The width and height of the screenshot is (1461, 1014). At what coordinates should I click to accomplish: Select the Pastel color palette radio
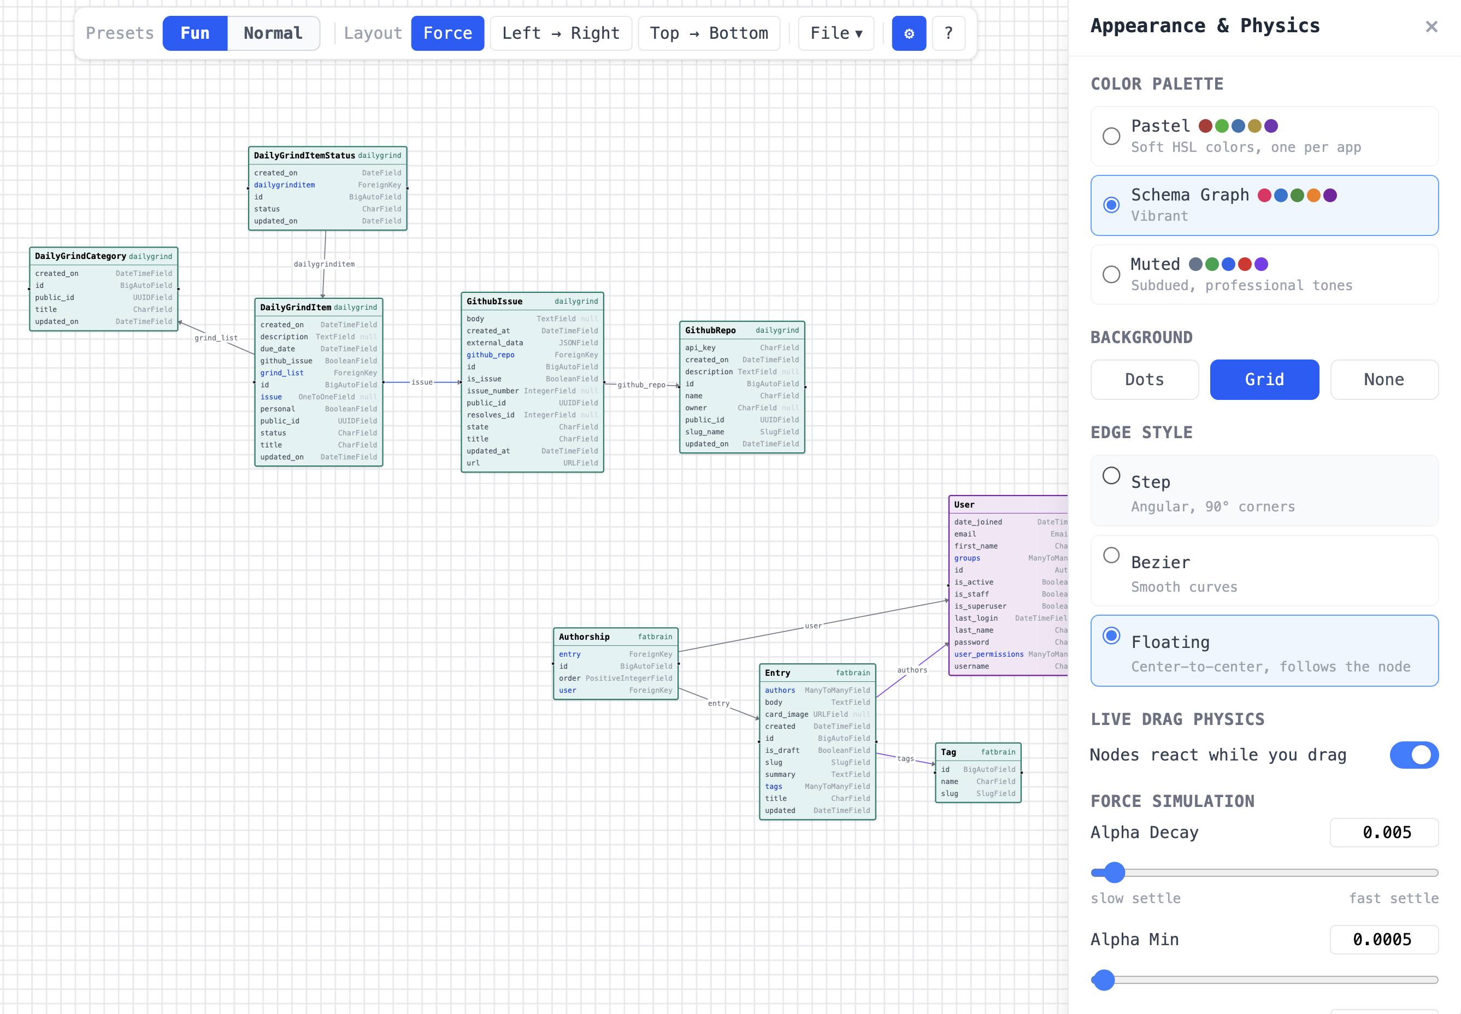click(1111, 136)
